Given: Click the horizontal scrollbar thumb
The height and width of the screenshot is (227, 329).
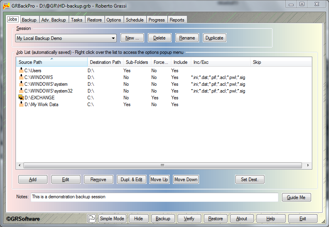Looking at the screenshot, I should tap(163, 165).
